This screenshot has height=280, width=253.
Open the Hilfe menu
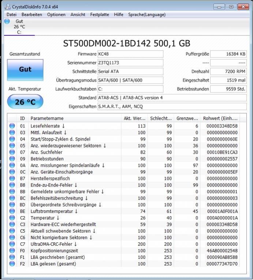click(x=119, y=15)
